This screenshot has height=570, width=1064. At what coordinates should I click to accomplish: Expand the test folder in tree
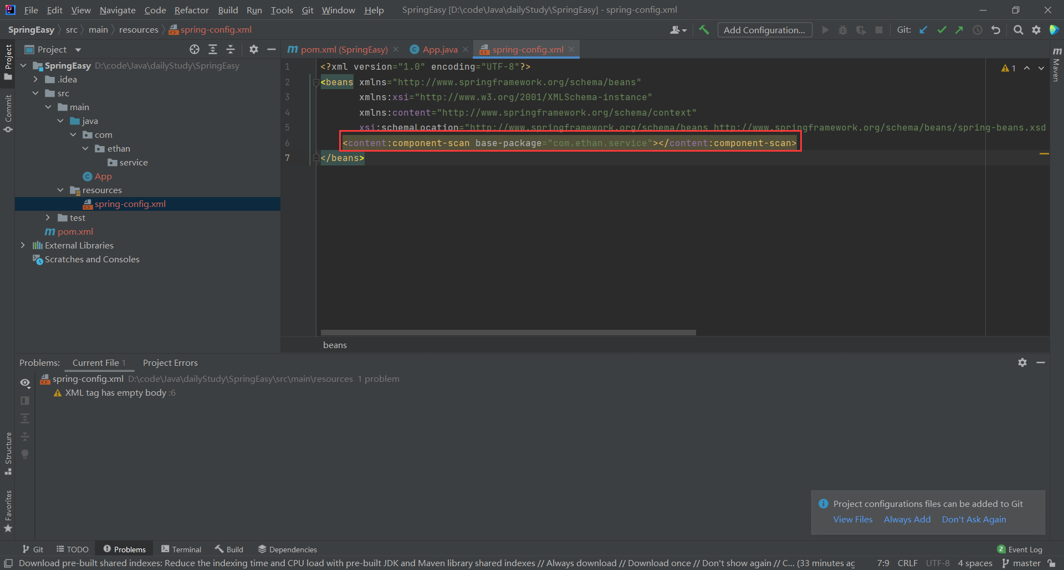point(48,217)
